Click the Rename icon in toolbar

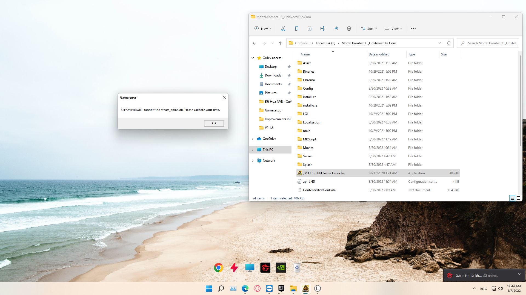[322, 28]
